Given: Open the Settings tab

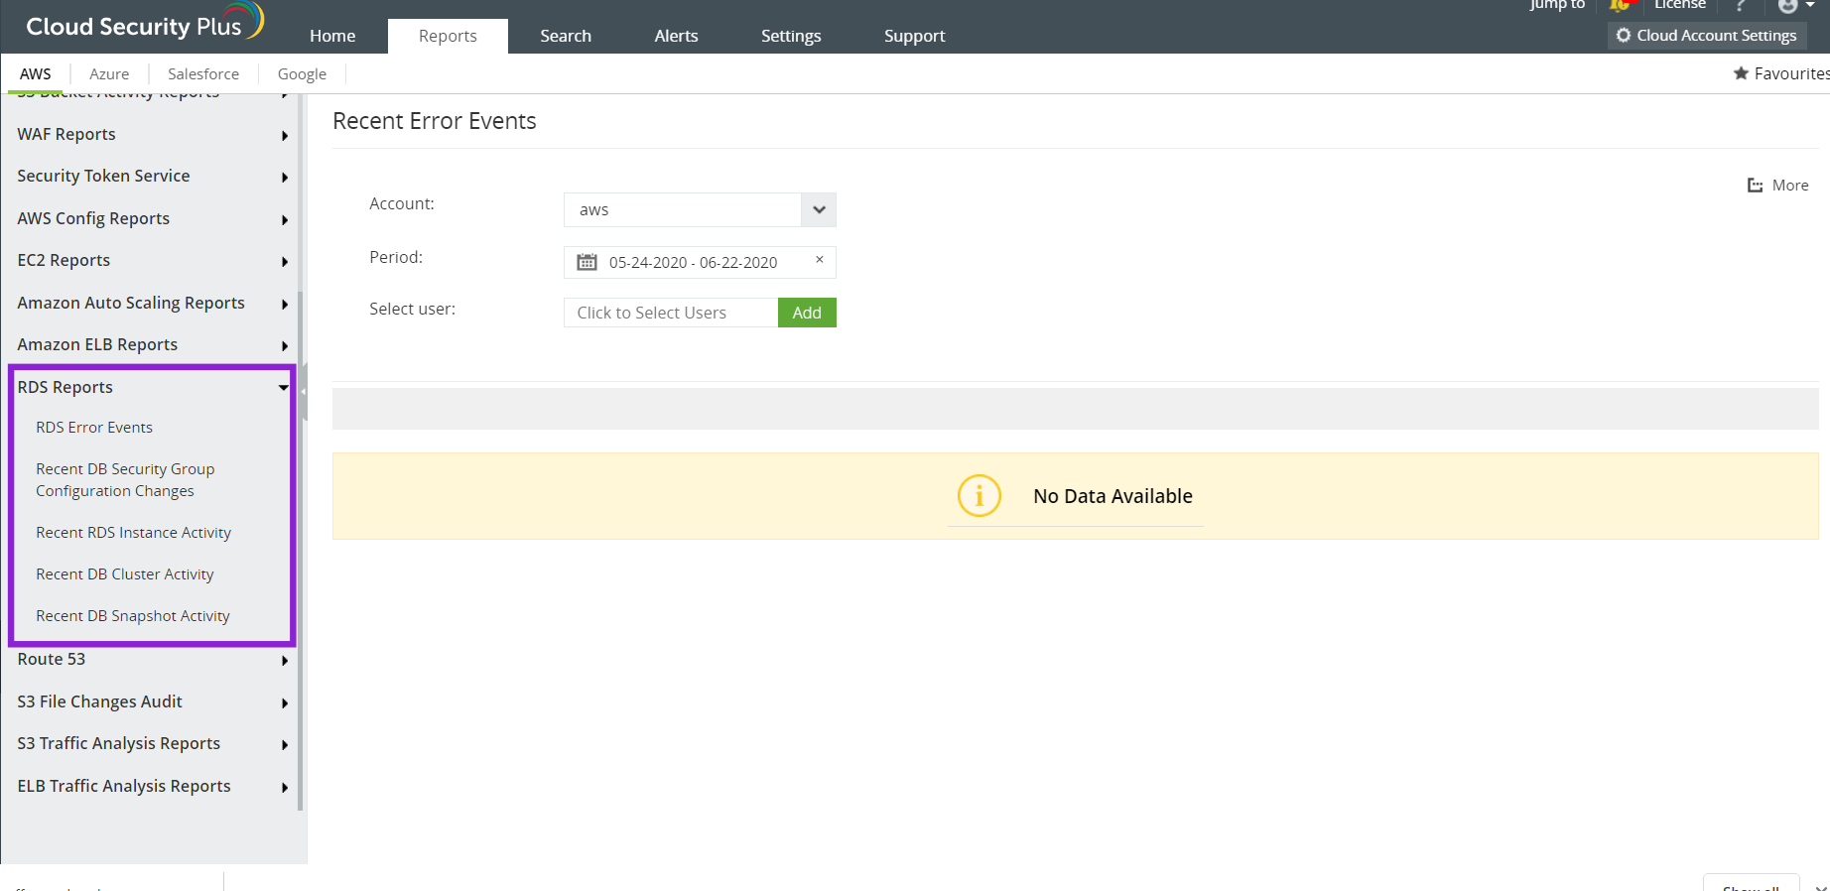Looking at the screenshot, I should click(791, 36).
